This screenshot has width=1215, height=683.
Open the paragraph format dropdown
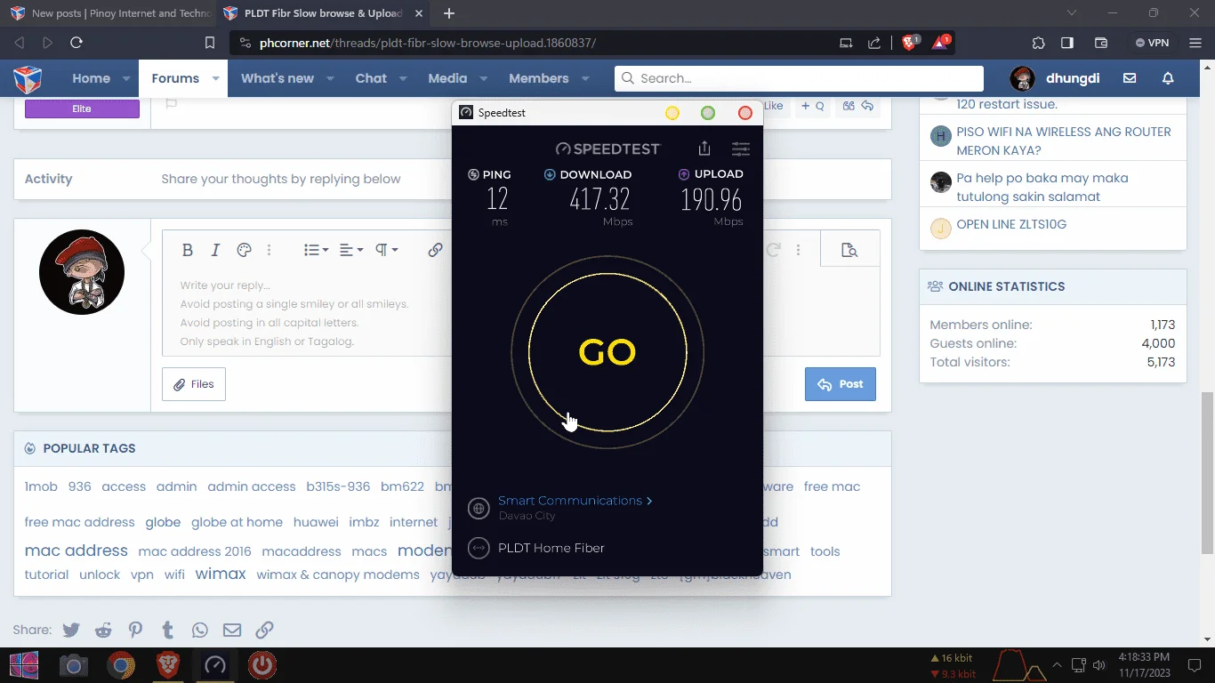(x=386, y=250)
